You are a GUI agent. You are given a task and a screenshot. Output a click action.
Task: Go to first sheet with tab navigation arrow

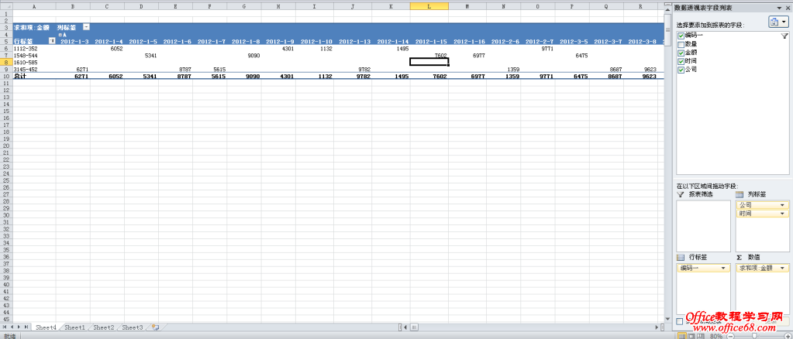pos(5,327)
